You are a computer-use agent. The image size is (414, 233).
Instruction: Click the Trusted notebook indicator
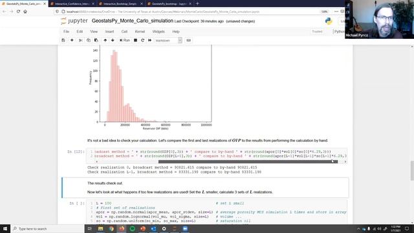pos(317,32)
